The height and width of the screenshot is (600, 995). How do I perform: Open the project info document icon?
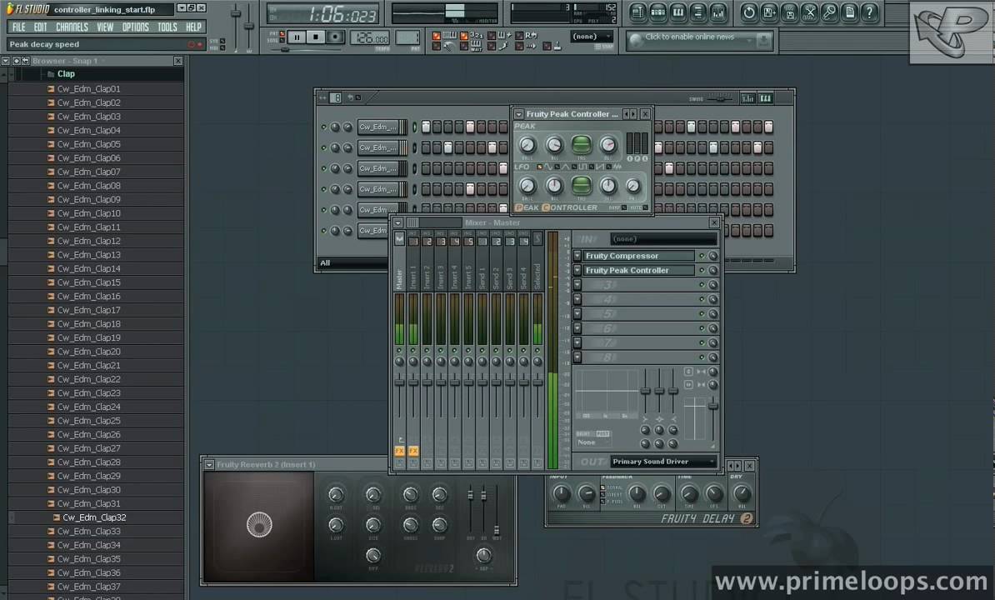[x=850, y=12]
